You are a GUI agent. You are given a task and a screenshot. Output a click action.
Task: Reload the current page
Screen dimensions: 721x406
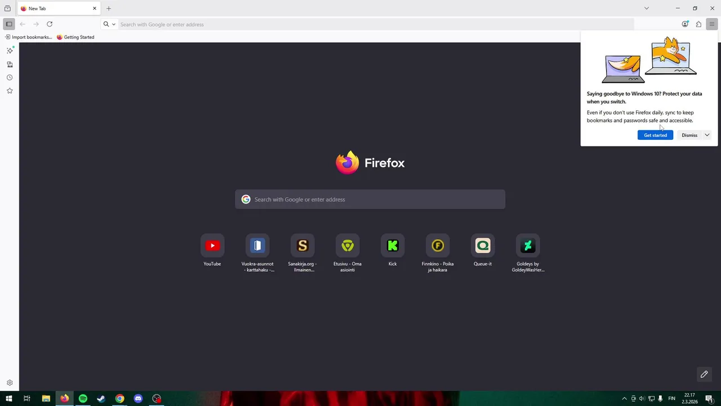[x=50, y=24]
